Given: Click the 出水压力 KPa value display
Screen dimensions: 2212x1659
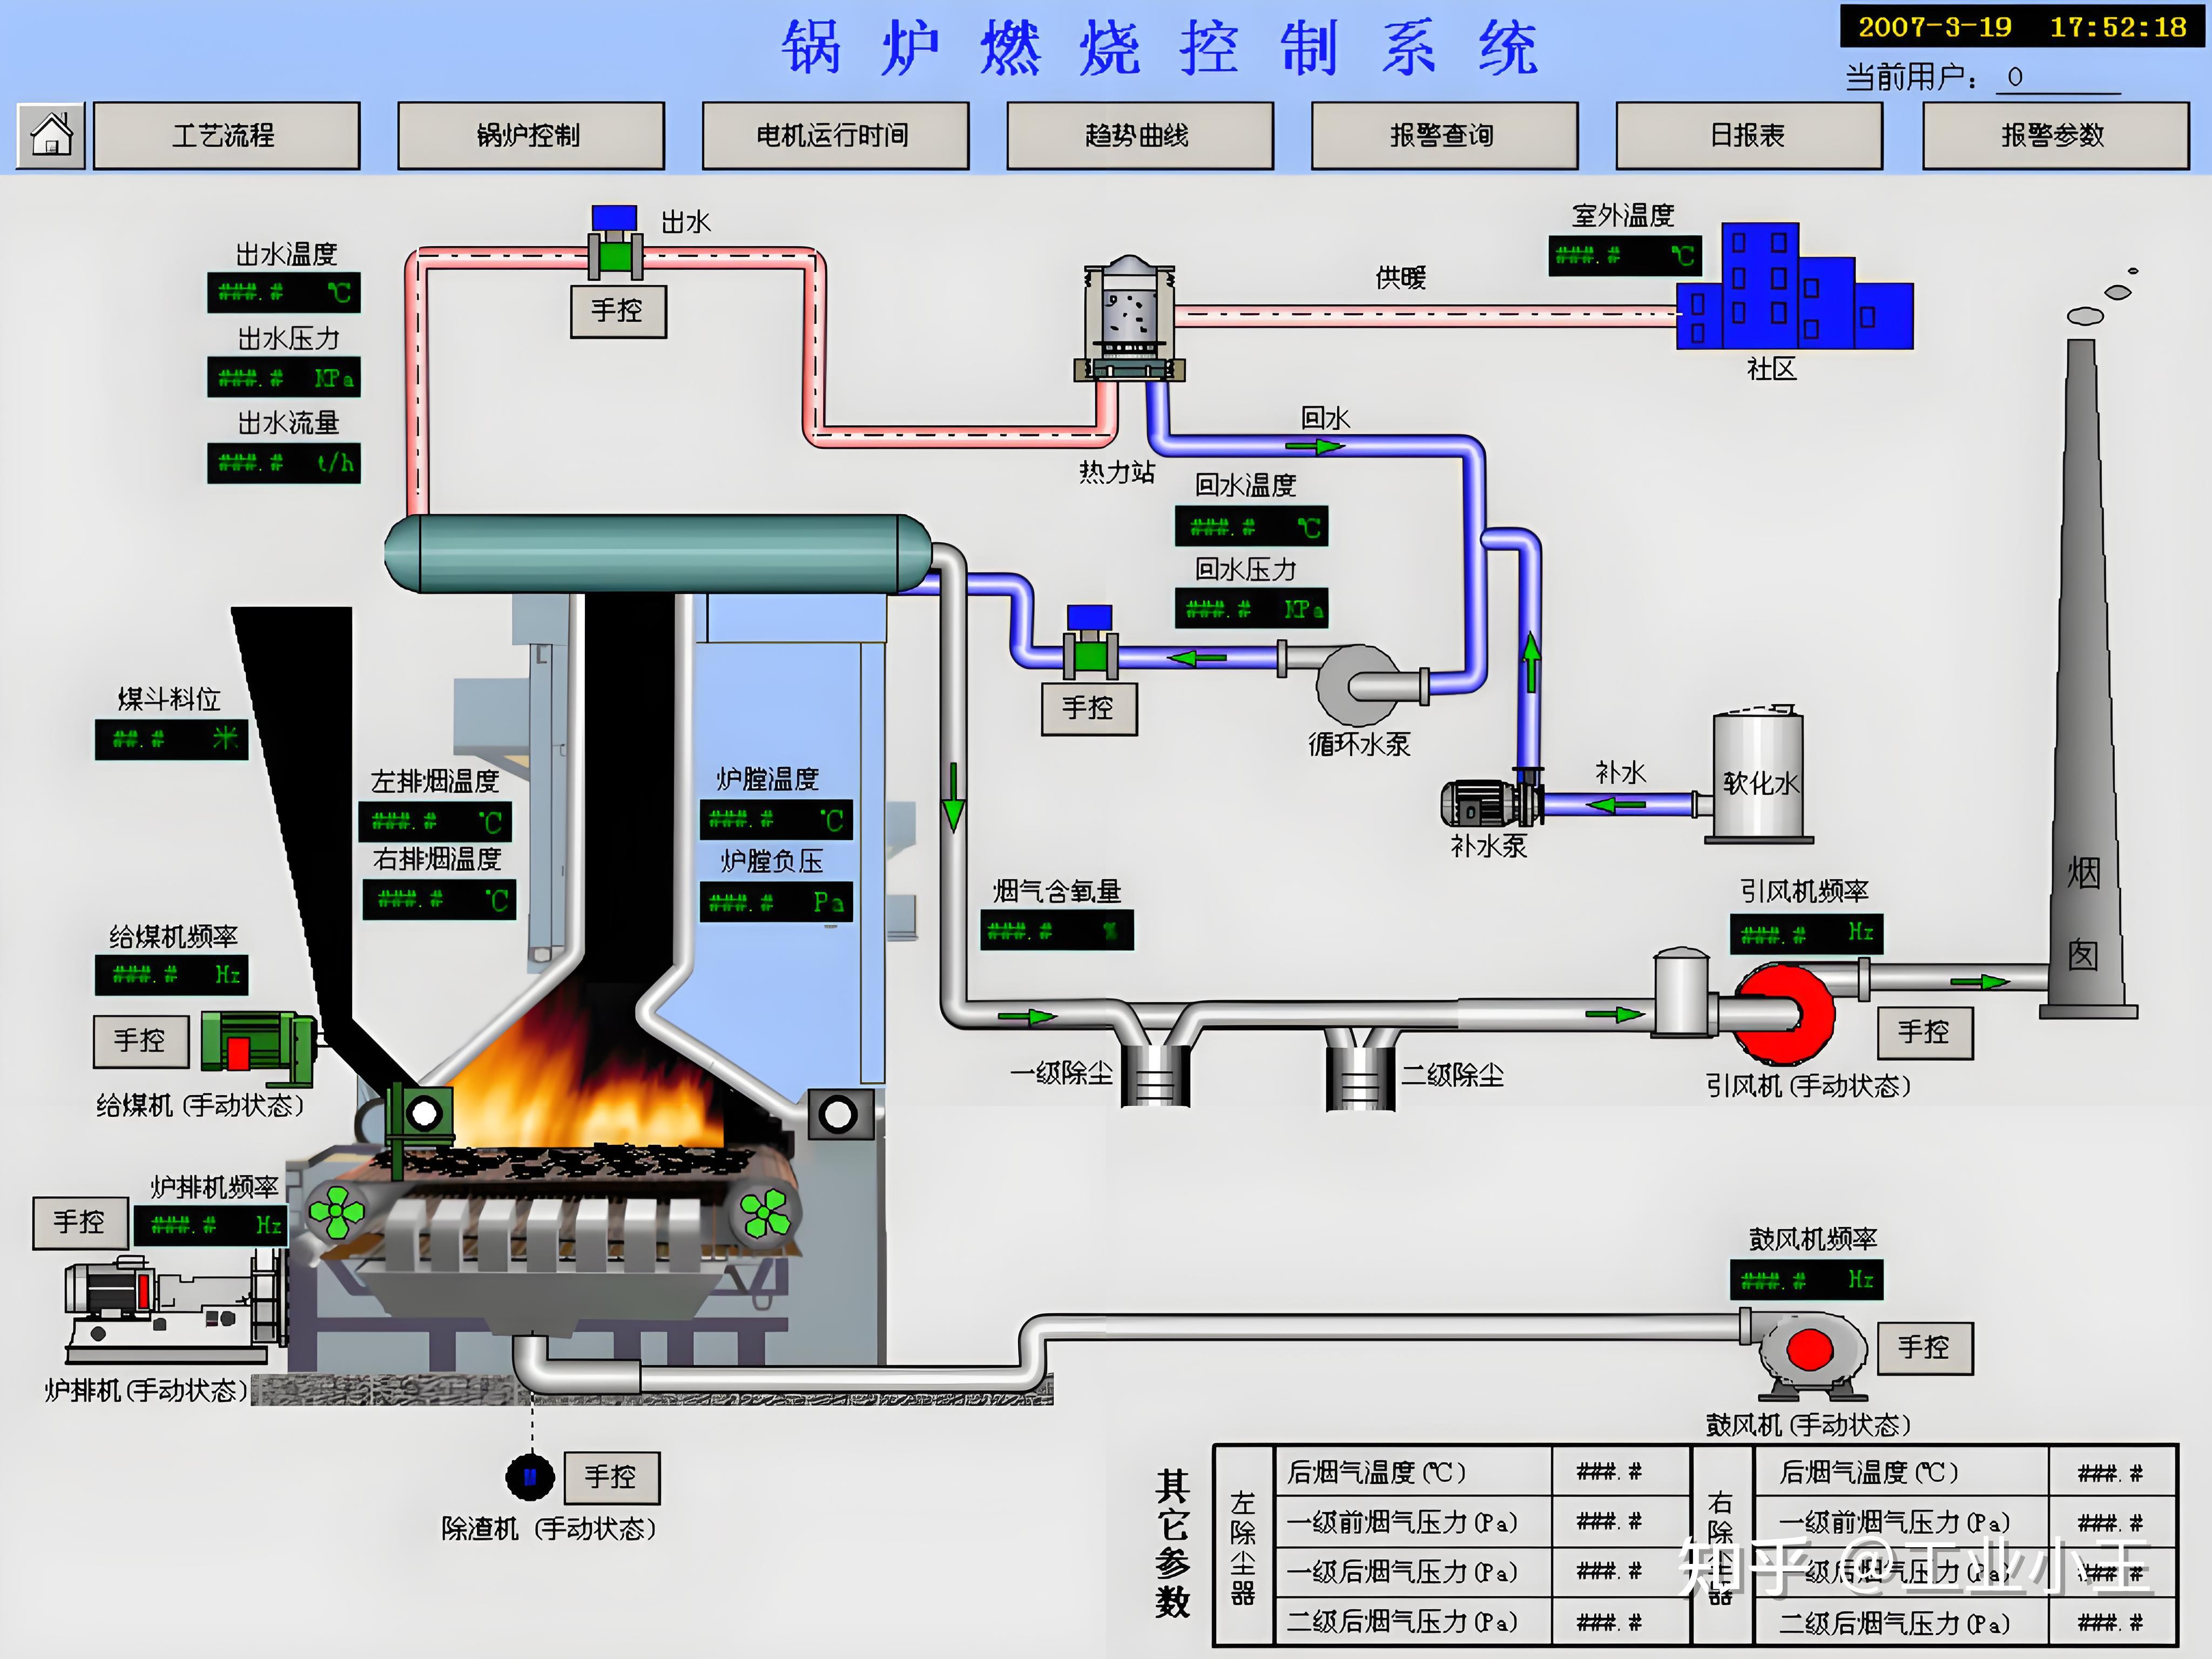Looking at the screenshot, I should 284,378.
